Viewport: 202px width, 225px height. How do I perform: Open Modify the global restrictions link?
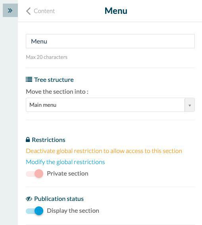(65, 162)
